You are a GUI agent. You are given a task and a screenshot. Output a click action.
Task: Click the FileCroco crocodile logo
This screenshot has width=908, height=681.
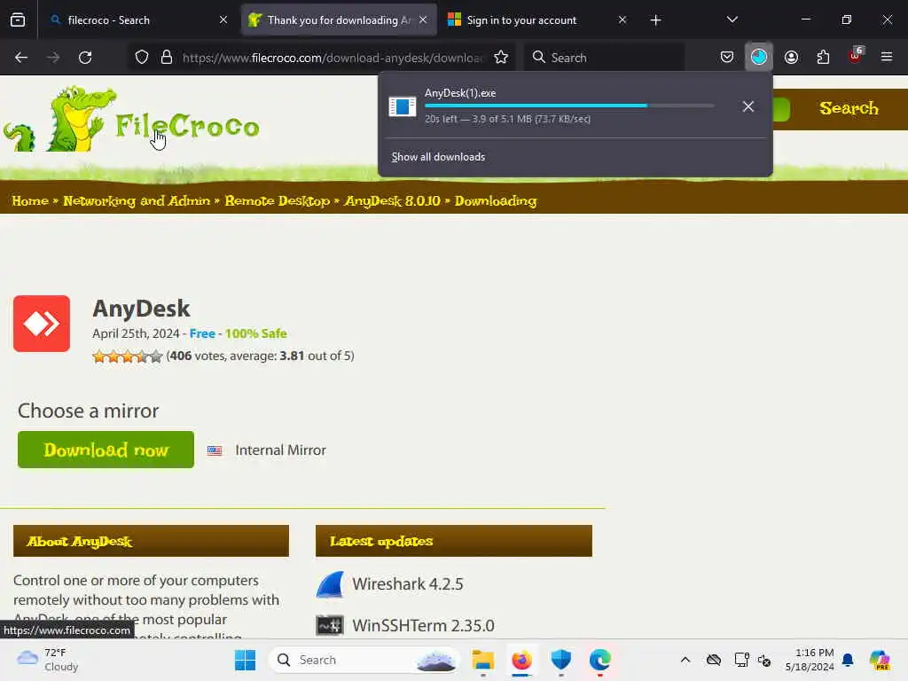(x=132, y=120)
